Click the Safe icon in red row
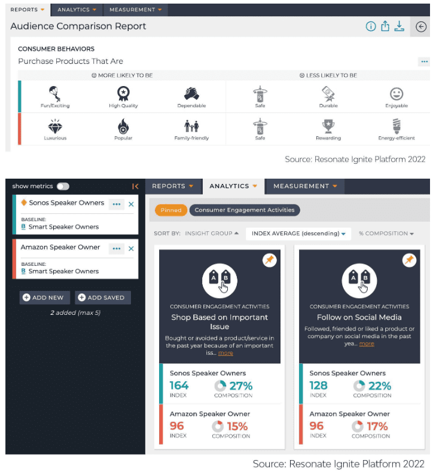Image resolution: width=436 pixels, height=472 pixels. point(260,127)
